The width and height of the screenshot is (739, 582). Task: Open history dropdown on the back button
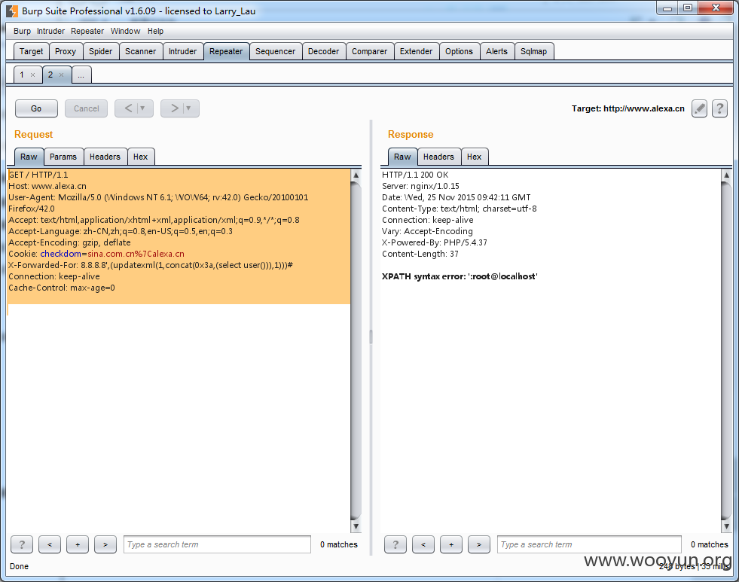(x=143, y=108)
